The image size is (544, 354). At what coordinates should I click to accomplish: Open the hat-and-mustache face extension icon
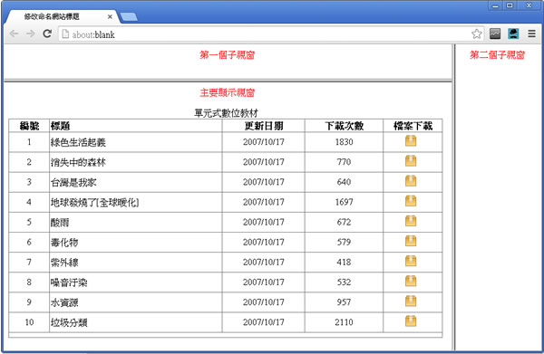pyautogui.click(x=513, y=33)
